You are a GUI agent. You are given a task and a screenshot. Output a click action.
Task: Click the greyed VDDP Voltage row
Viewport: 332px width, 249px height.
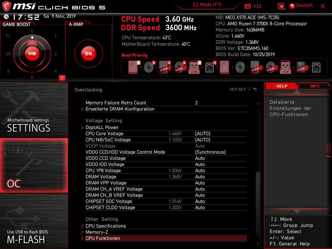pyautogui.click(x=166, y=146)
